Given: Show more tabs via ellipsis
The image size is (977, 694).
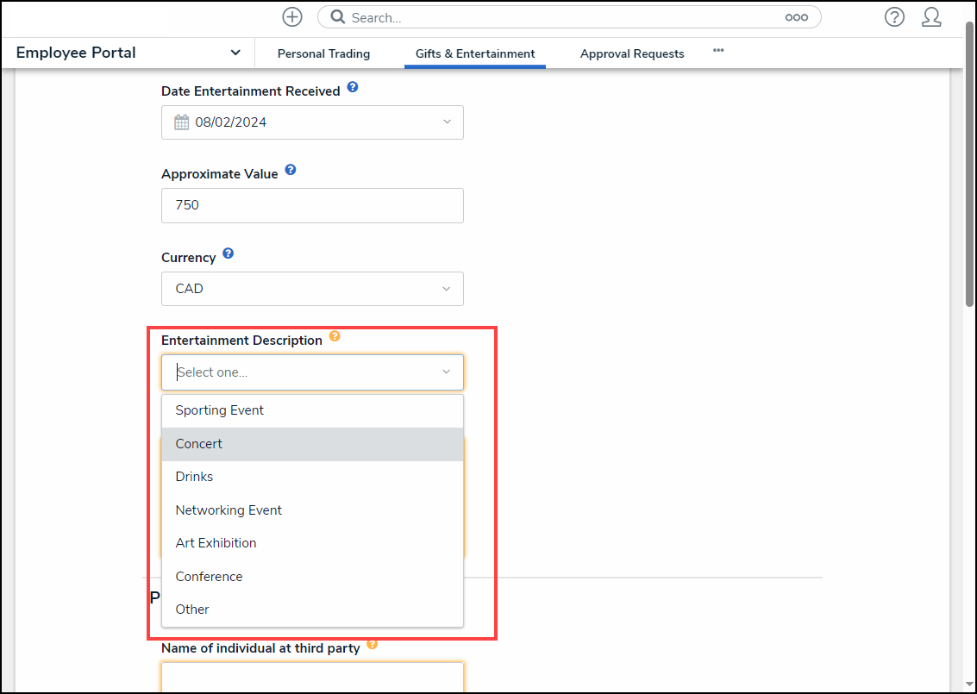Looking at the screenshot, I should point(718,51).
